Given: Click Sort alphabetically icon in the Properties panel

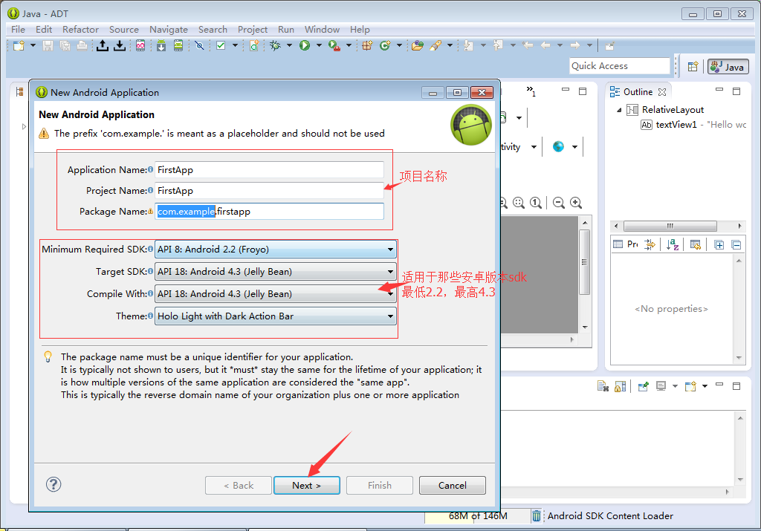Looking at the screenshot, I should (672, 245).
